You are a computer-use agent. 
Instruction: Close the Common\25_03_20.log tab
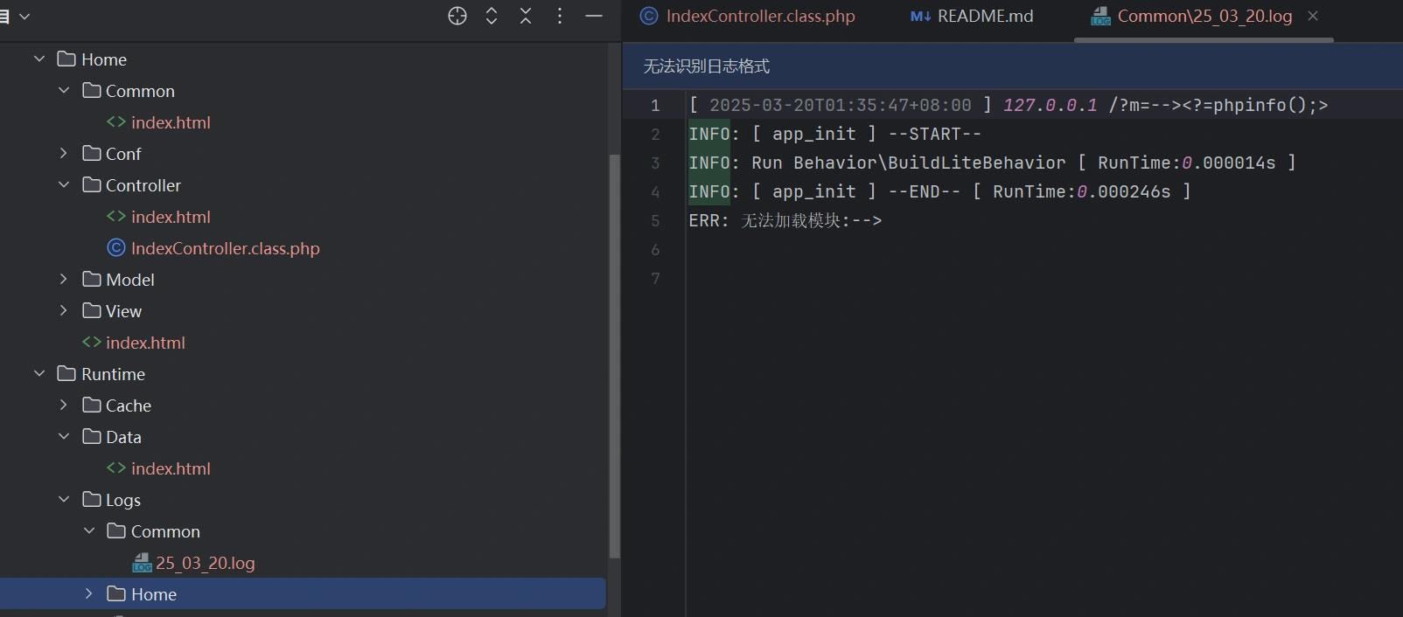tap(1313, 16)
